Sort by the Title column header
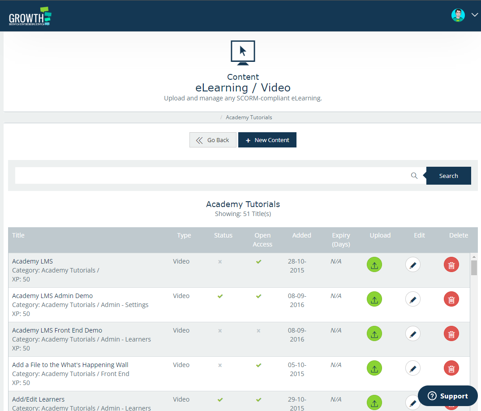 click(x=18, y=235)
